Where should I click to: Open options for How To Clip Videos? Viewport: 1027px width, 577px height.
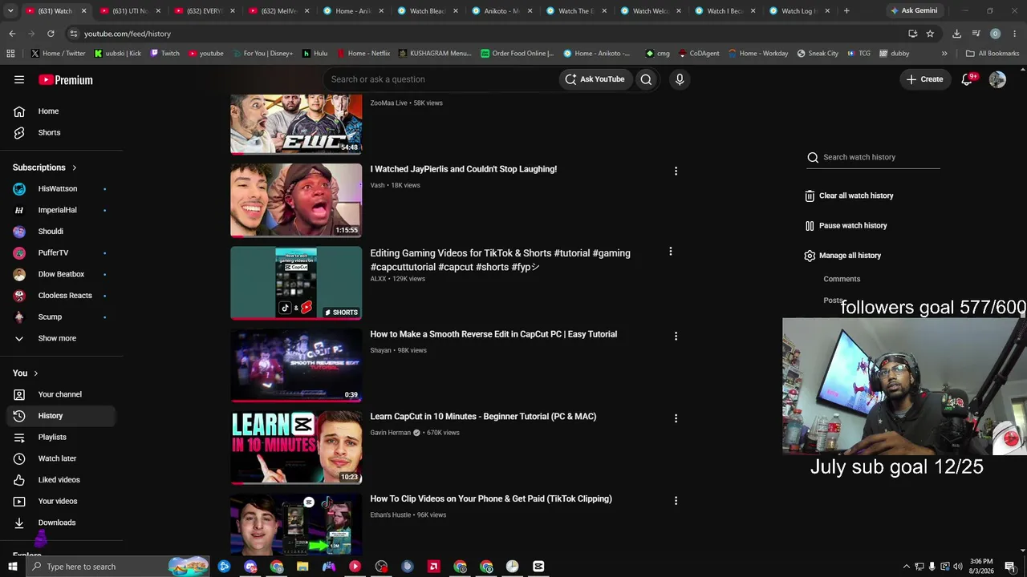(x=676, y=501)
